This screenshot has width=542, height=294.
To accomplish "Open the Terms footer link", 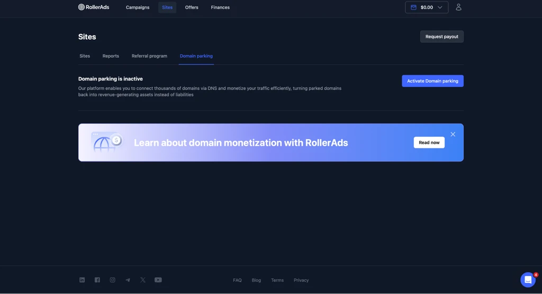I will pyautogui.click(x=277, y=280).
